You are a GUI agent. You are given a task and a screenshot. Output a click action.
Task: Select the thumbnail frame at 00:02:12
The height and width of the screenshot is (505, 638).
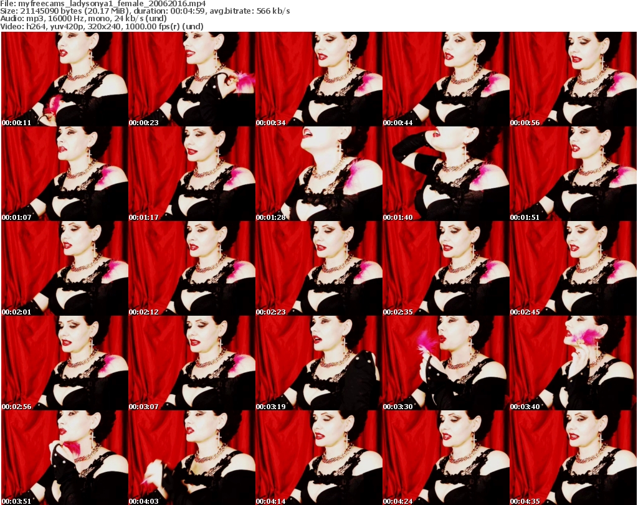(x=192, y=269)
